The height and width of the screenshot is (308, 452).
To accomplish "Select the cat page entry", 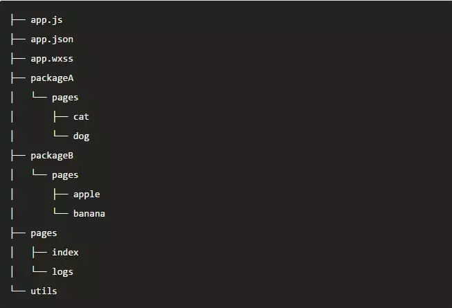I will pos(81,117).
